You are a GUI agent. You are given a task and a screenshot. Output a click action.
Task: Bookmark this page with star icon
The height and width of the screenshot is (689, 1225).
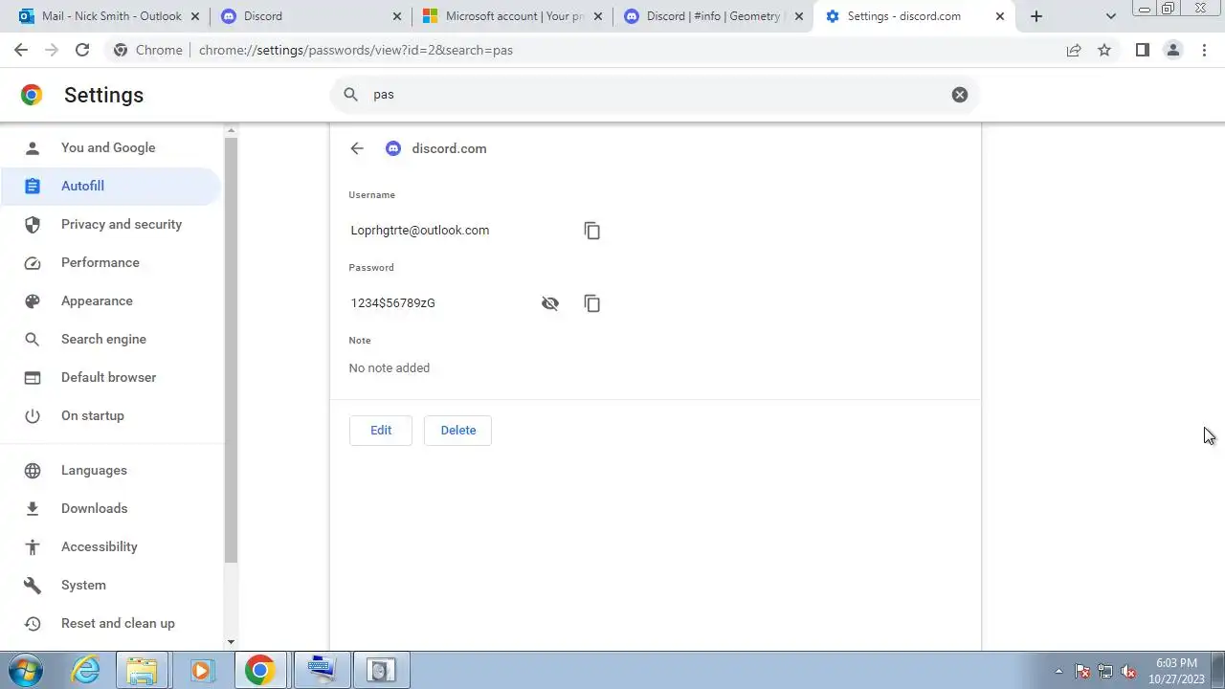click(x=1104, y=50)
